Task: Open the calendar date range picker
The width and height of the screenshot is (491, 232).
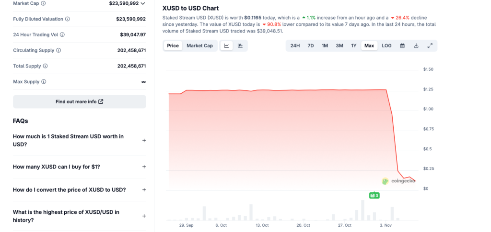Action: 402,46
